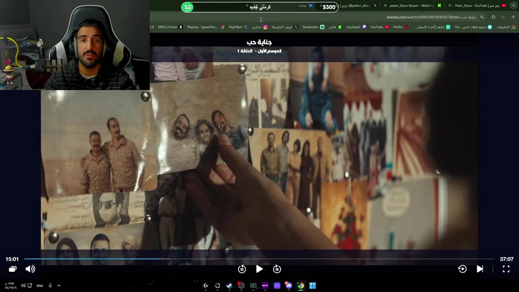Open the Windows Start menu
The image size is (519, 292).
tap(313, 286)
